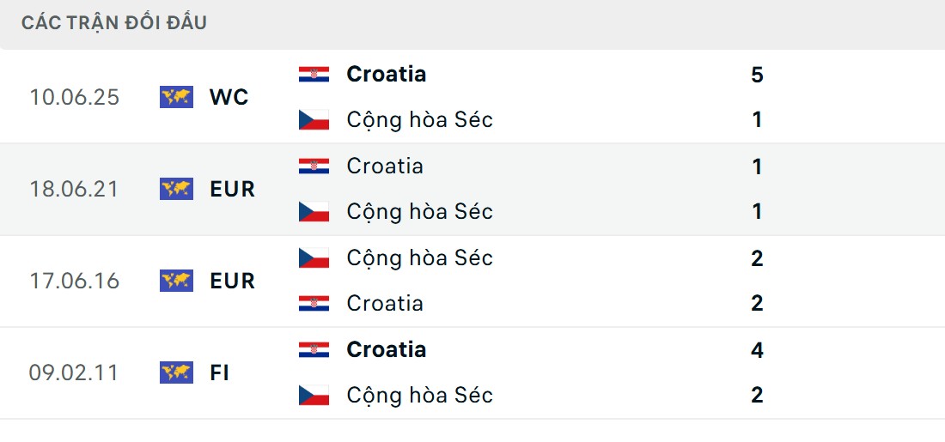Screen dimensions: 945x442
Task: Open Croatia team in the 10.06.25 match
Action: [x=386, y=75]
